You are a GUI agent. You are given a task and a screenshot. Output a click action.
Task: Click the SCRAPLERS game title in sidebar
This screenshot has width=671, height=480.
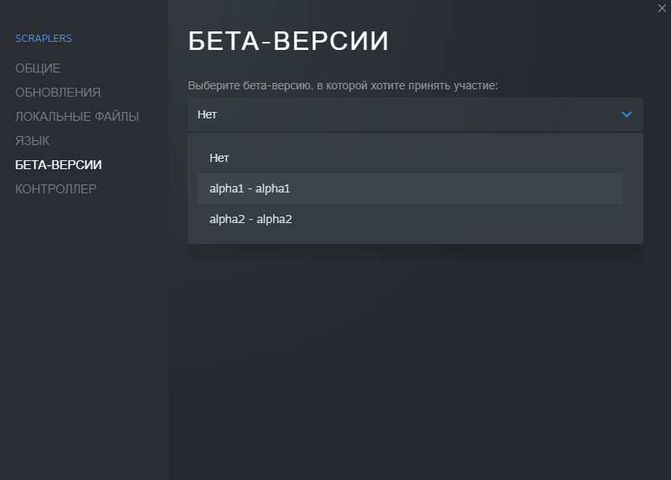[x=43, y=39]
